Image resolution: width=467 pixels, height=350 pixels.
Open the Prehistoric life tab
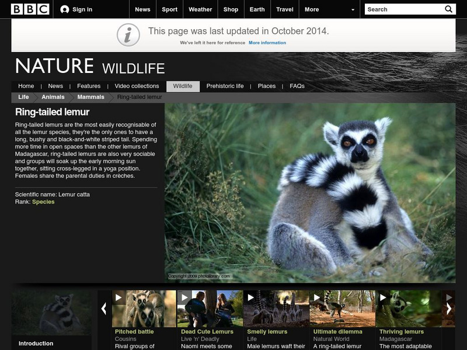pyautogui.click(x=225, y=86)
